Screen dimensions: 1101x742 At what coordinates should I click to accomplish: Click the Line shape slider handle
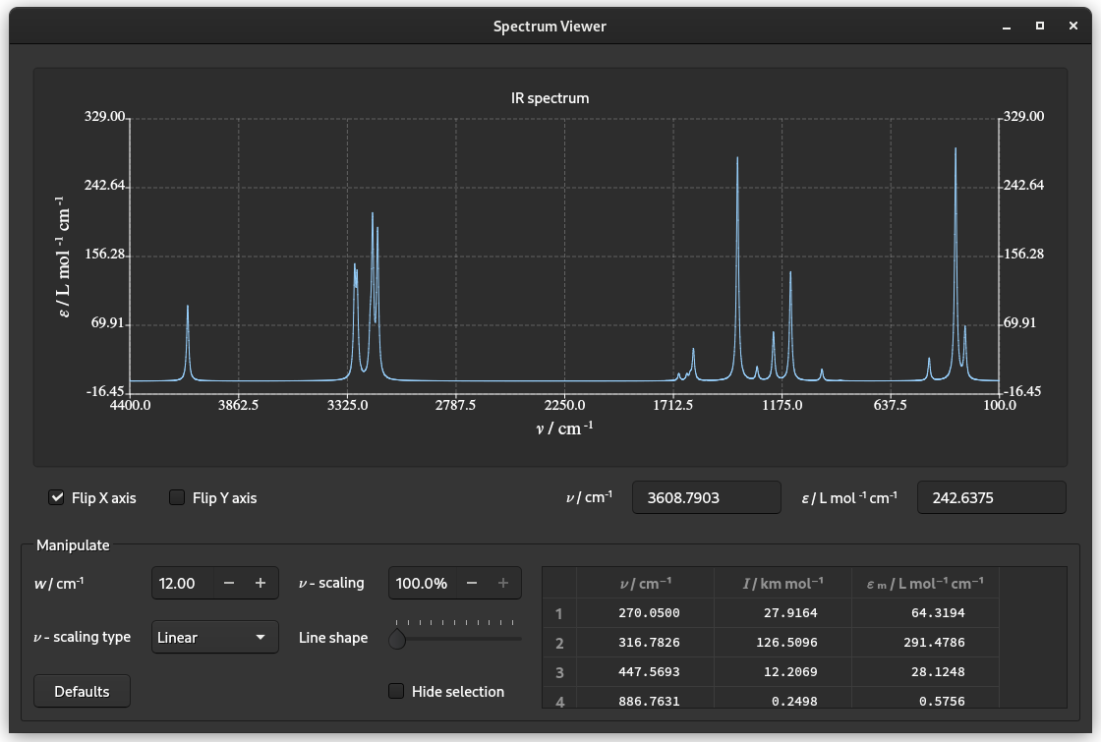click(x=397, y=639)
